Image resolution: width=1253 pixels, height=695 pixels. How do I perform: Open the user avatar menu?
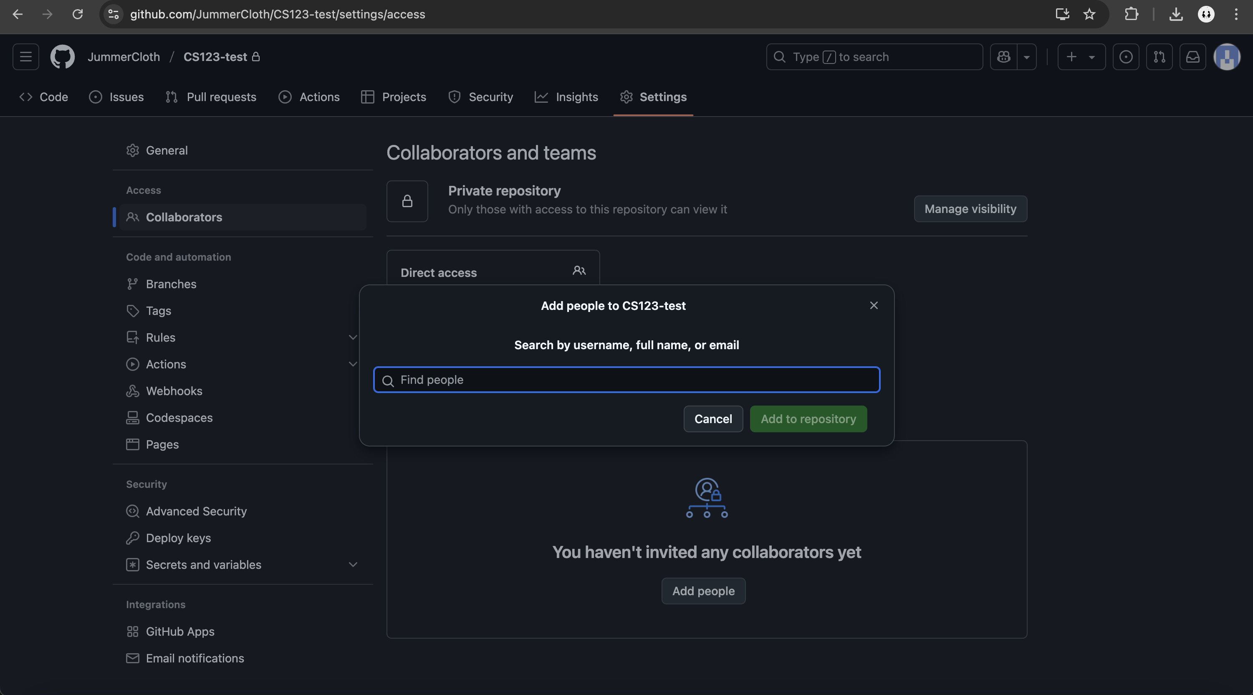1227,57
